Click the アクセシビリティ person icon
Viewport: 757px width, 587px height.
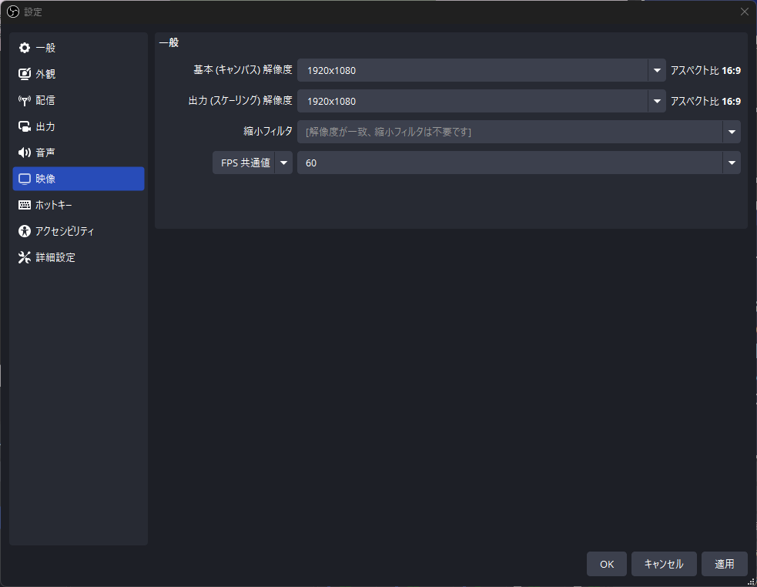pos(24,231)
